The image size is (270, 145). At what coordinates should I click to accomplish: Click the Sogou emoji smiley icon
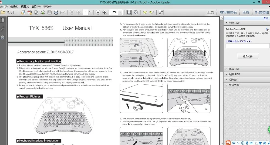[243, 143]
